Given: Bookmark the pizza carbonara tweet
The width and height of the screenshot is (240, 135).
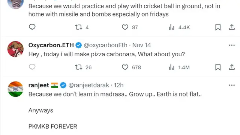Looking at the screenshot, I should 218,67.
